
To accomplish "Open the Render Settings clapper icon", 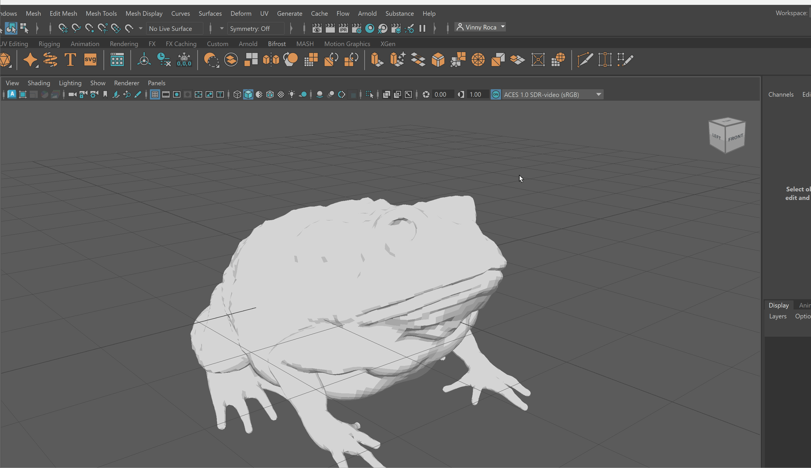I will click(x=356, y=29).
